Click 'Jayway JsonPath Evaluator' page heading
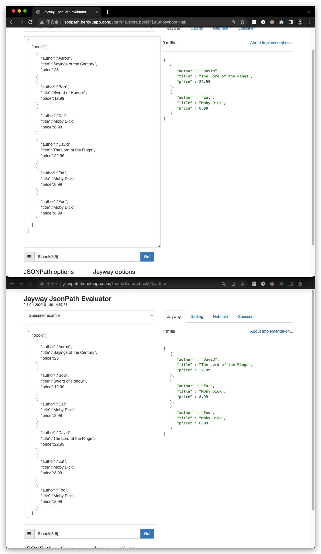 67,299
